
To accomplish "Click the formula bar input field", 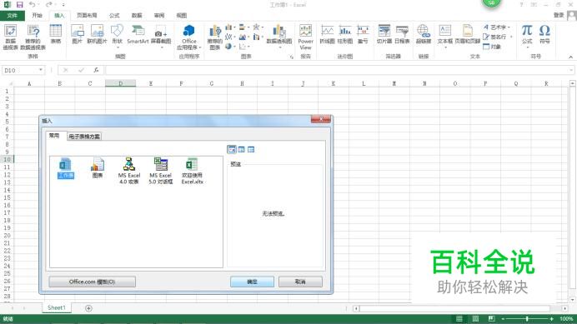I will [339, 70].
